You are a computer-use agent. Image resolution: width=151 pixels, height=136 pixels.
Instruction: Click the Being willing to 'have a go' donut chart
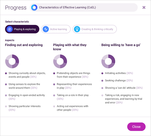[x=108, y=61]
